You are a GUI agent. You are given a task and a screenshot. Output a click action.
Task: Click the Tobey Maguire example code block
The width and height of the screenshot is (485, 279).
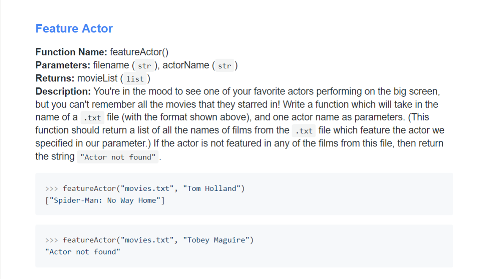(x=243, y=246)
